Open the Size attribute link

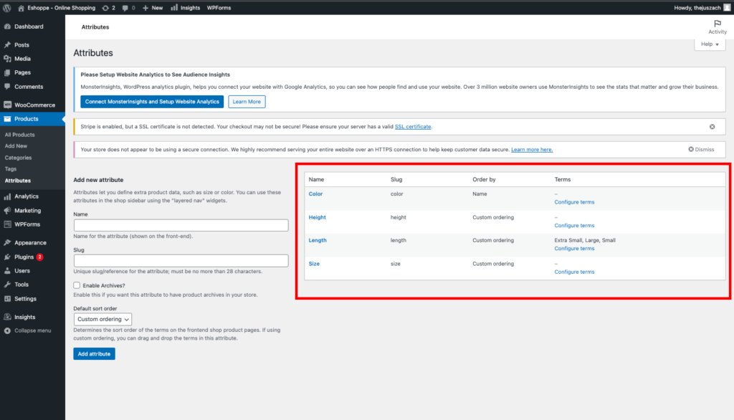point(314,264)
